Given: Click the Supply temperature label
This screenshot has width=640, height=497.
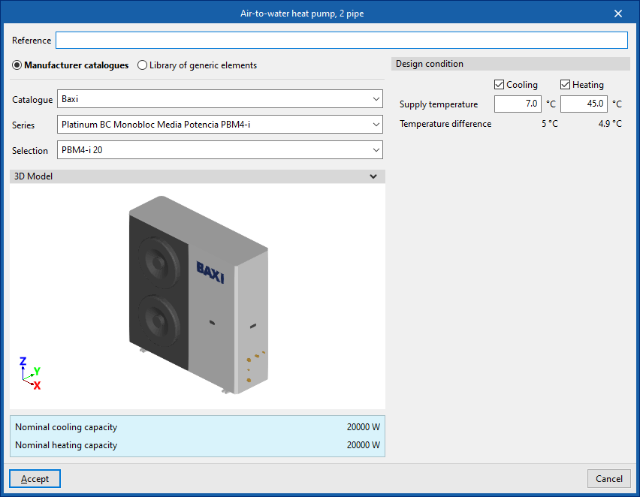Looking at the screenshot, I should (439, 104).
